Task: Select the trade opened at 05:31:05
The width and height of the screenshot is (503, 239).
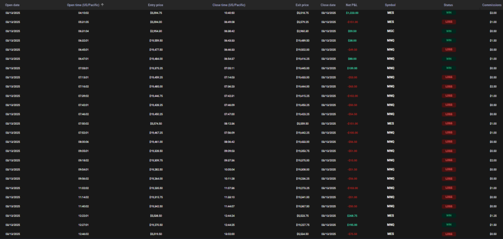Action: pos(251,22)
